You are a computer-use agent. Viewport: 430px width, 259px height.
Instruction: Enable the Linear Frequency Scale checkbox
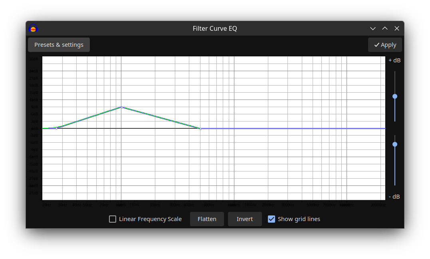click(x=113, y=219)
